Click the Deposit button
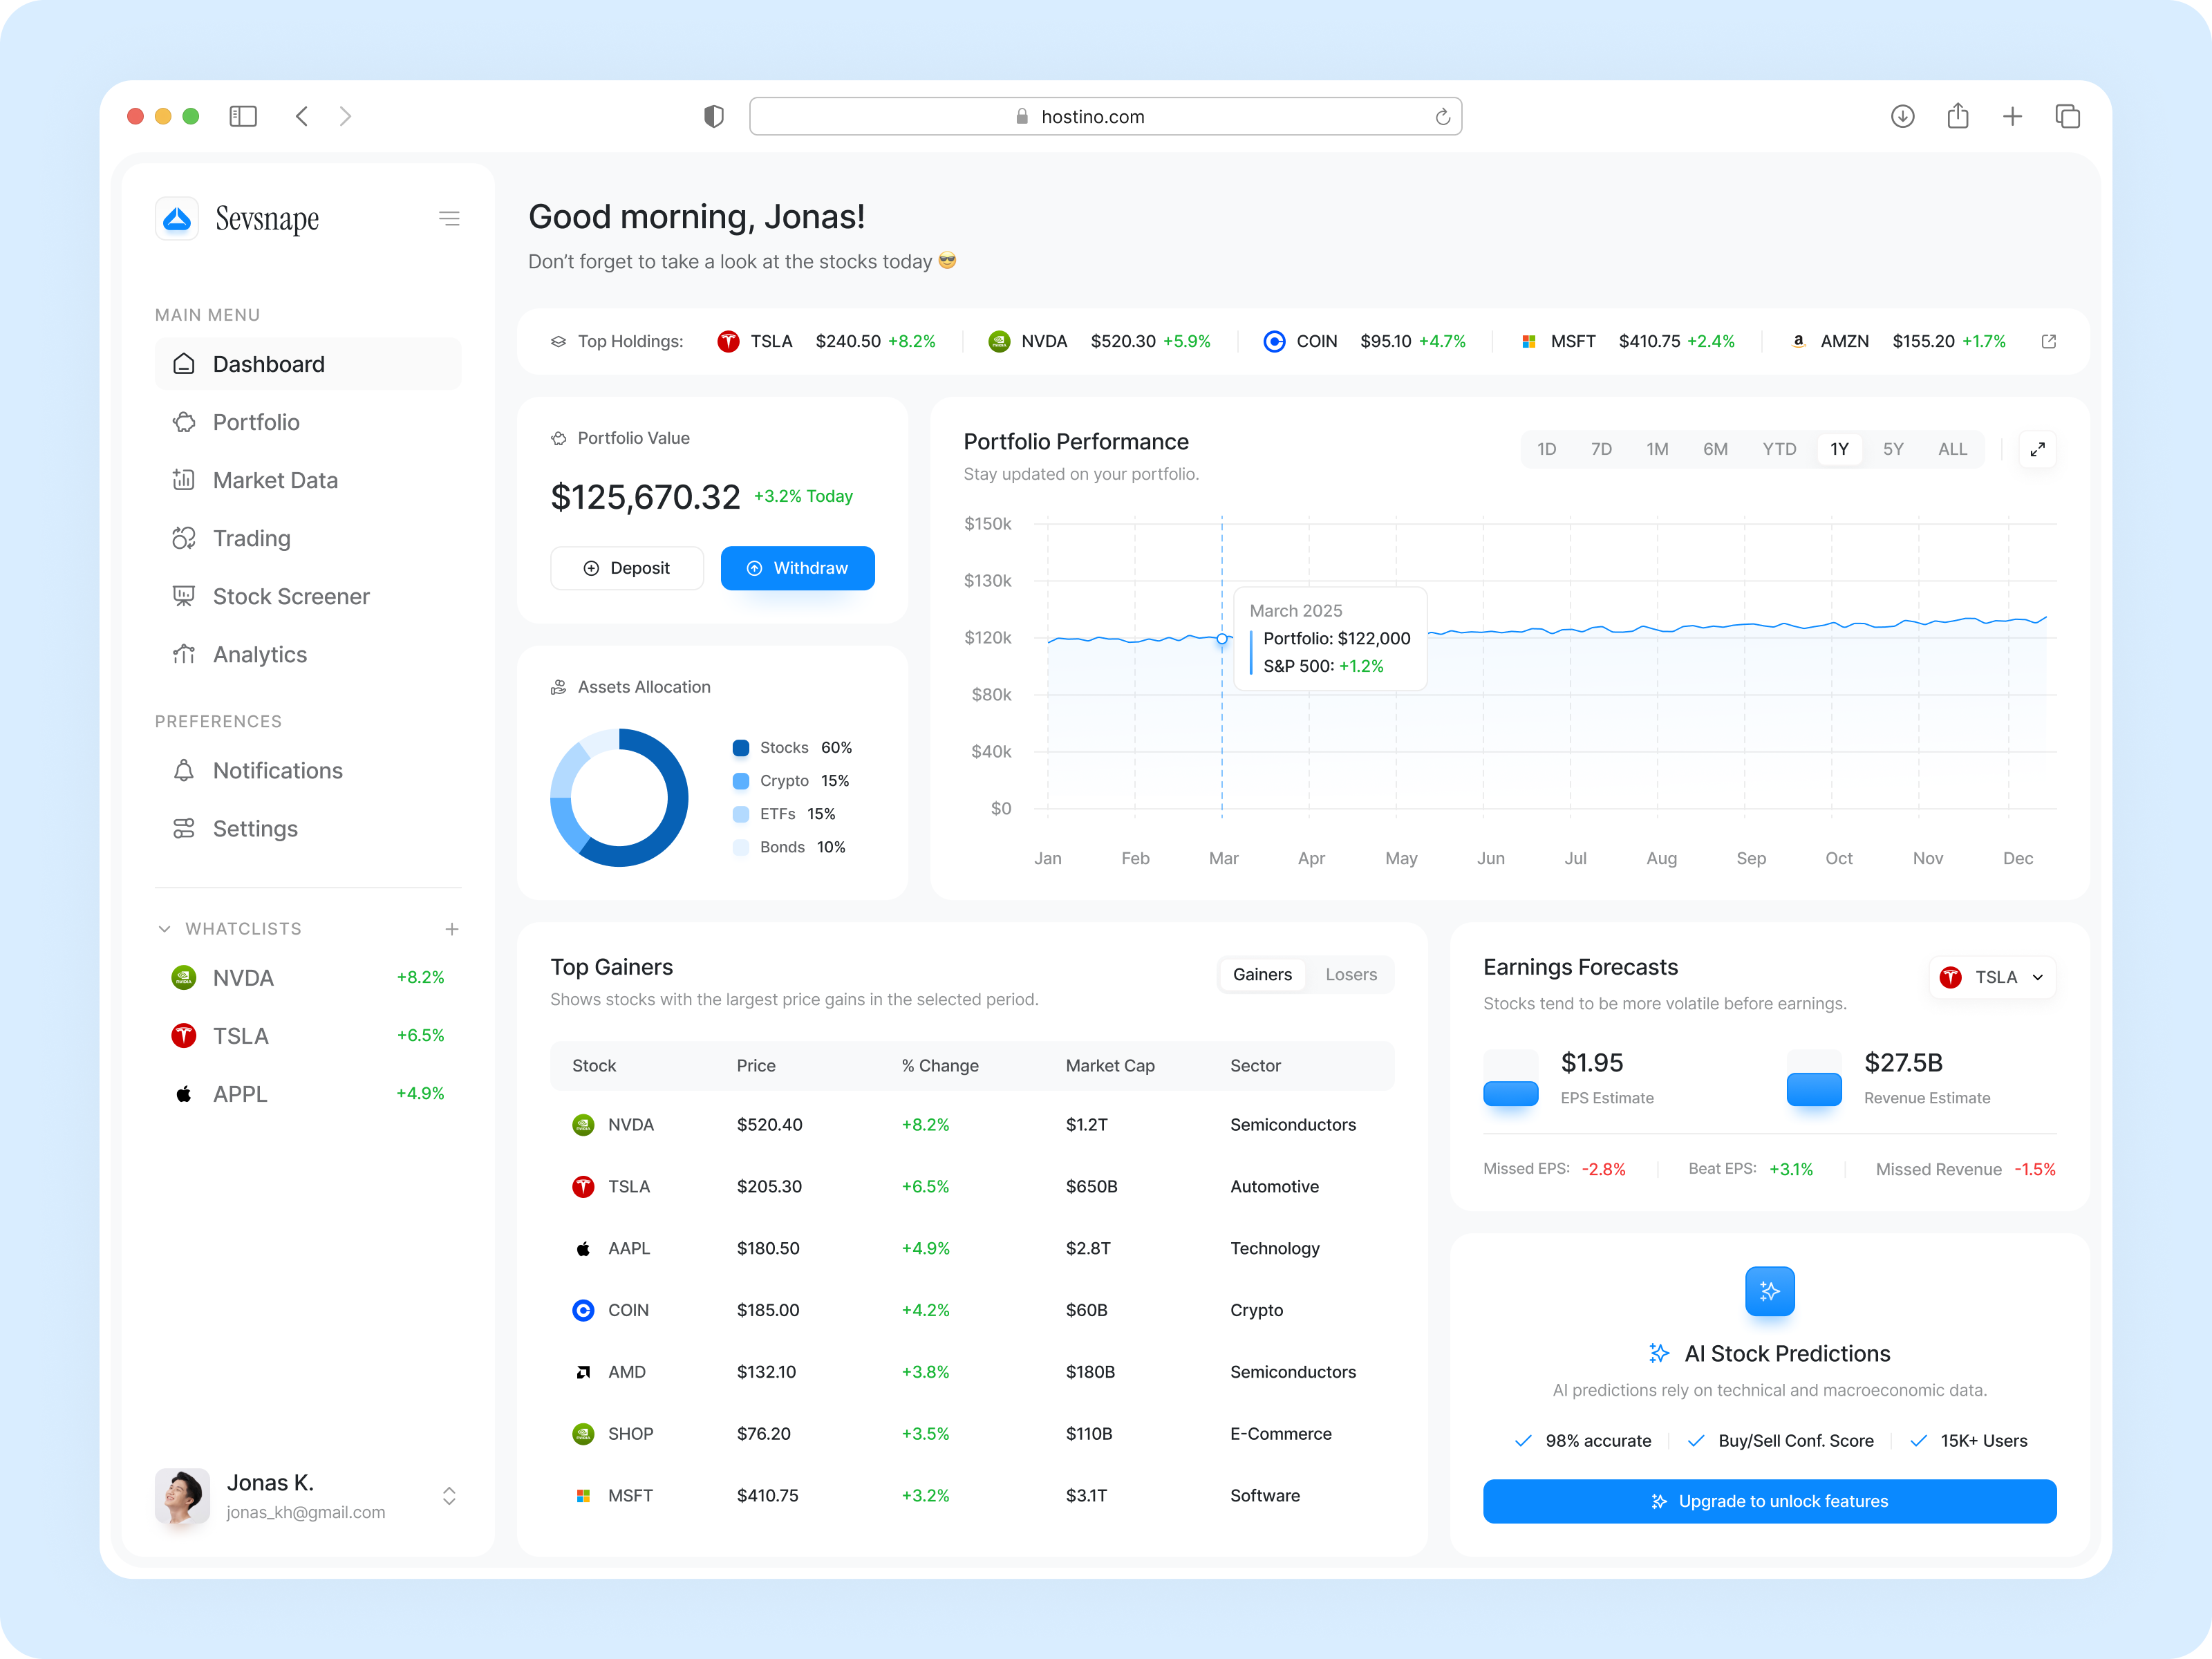The image size is (2212, 1659). pos(627,568)
